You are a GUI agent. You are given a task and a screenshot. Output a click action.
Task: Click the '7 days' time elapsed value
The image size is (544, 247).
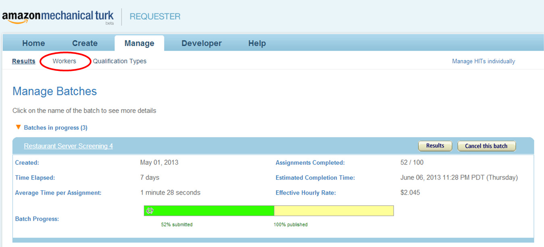[x=150, y=177]
